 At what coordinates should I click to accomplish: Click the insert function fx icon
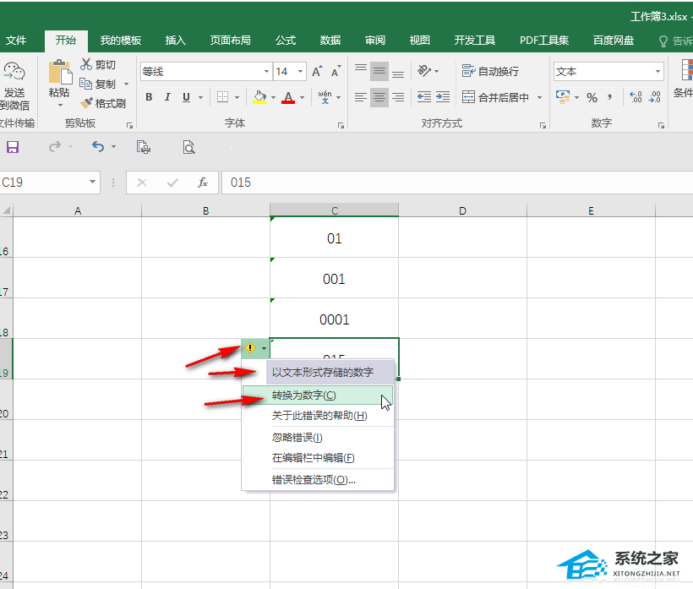click(203, 183)
